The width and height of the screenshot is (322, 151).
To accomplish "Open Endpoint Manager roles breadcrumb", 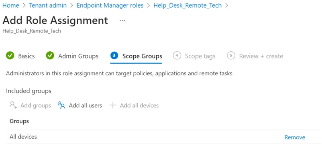I will coord(110,5).
